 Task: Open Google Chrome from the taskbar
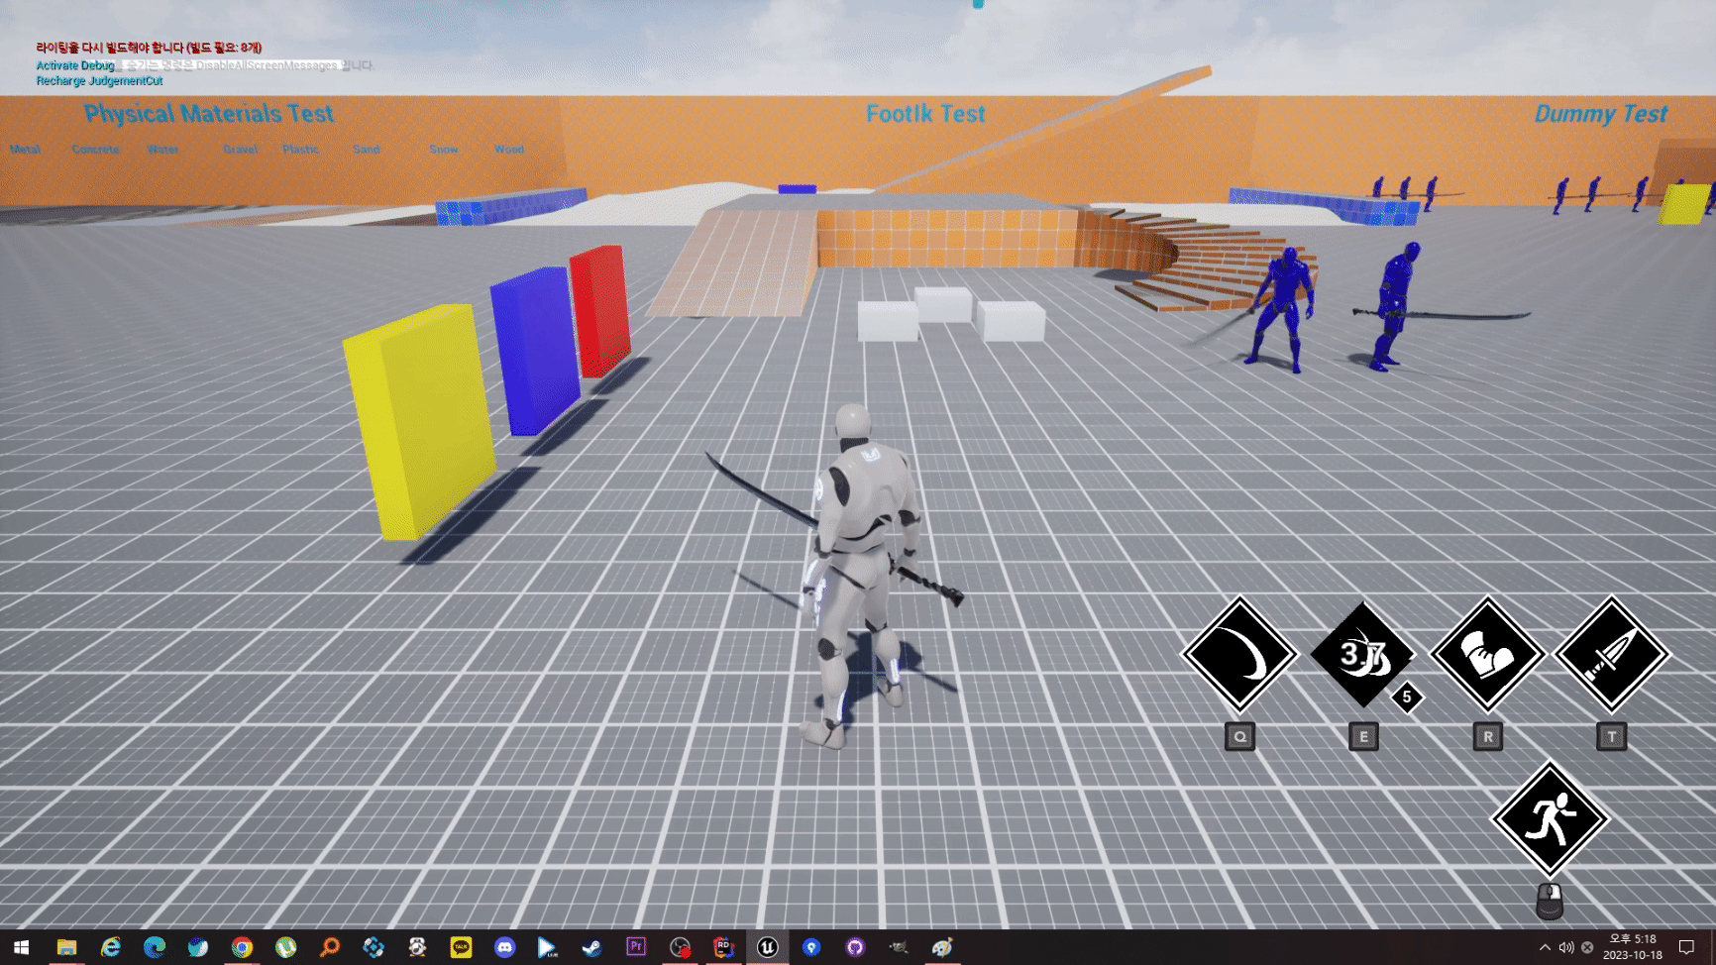click(x=242, y=947)
